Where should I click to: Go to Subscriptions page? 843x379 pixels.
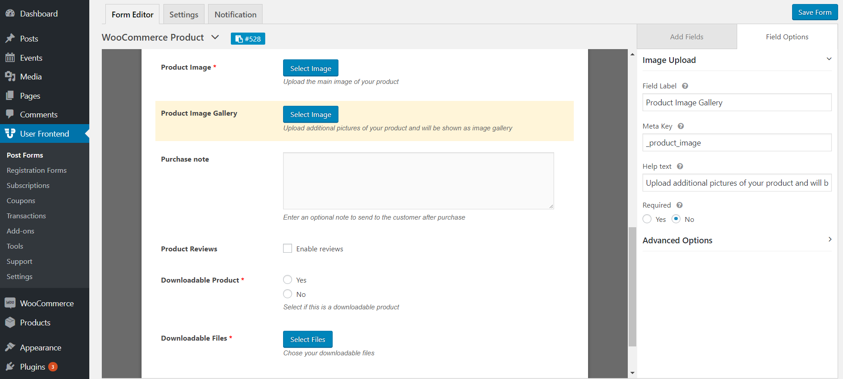(28, 185)
